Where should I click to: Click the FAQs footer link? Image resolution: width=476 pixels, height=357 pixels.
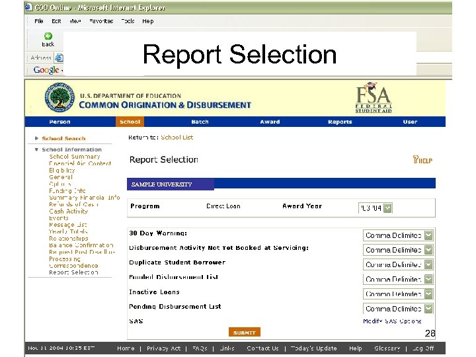click(x=200, y=348)
